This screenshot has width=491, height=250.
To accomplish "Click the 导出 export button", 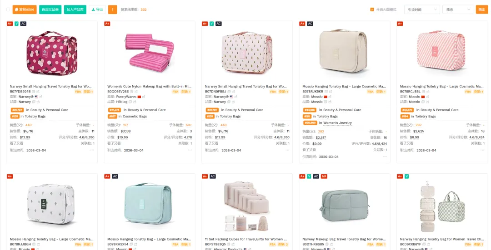I will tap(97, 10).
